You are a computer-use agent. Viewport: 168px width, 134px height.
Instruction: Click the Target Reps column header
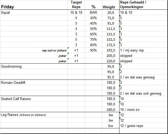point(76,5)
